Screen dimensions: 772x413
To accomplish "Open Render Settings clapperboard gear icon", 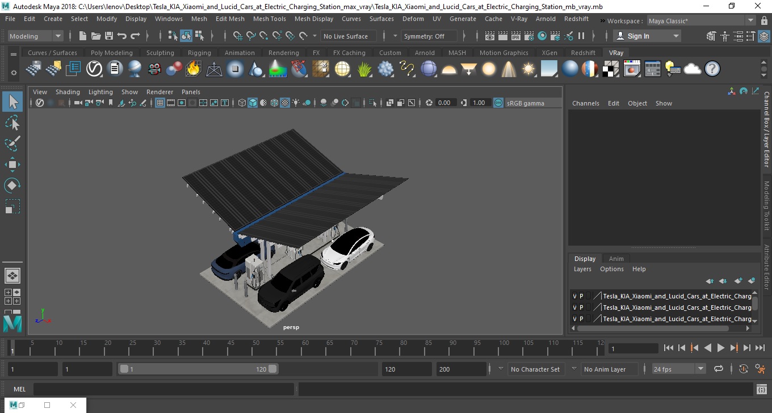I will [529, 36].
